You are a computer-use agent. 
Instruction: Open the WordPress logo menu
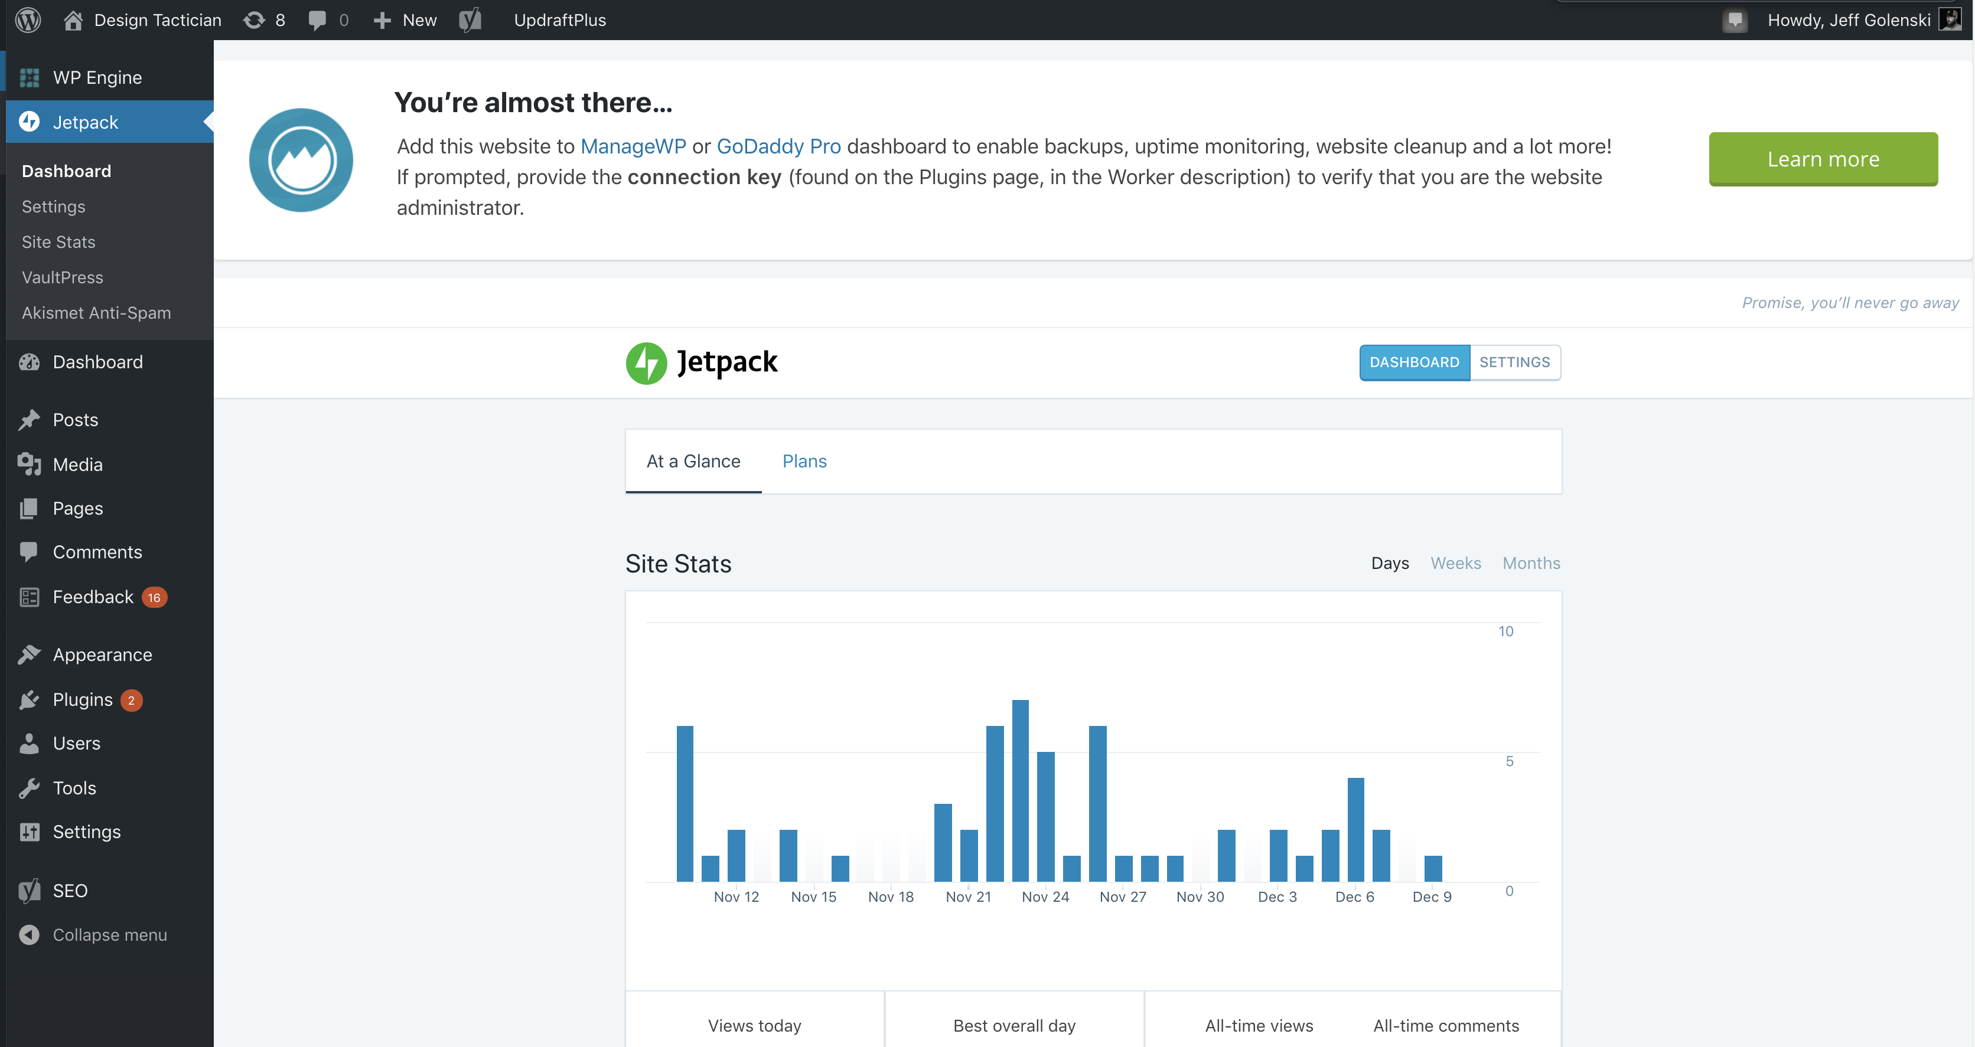(28, 20)
